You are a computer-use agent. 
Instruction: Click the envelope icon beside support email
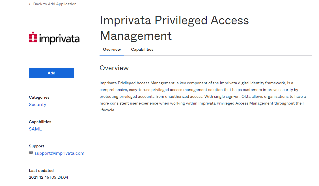pyautogui.click(x=31, y=153)
